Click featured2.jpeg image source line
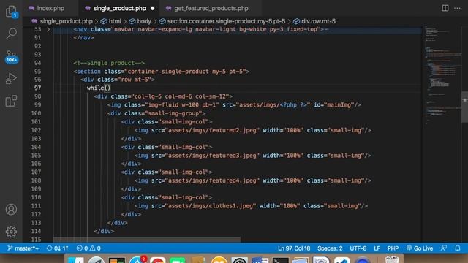The width and height of the screenshot is (468, 263). (253, 130)
